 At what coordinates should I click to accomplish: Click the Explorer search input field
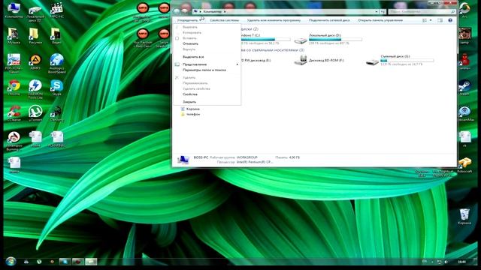422,12
